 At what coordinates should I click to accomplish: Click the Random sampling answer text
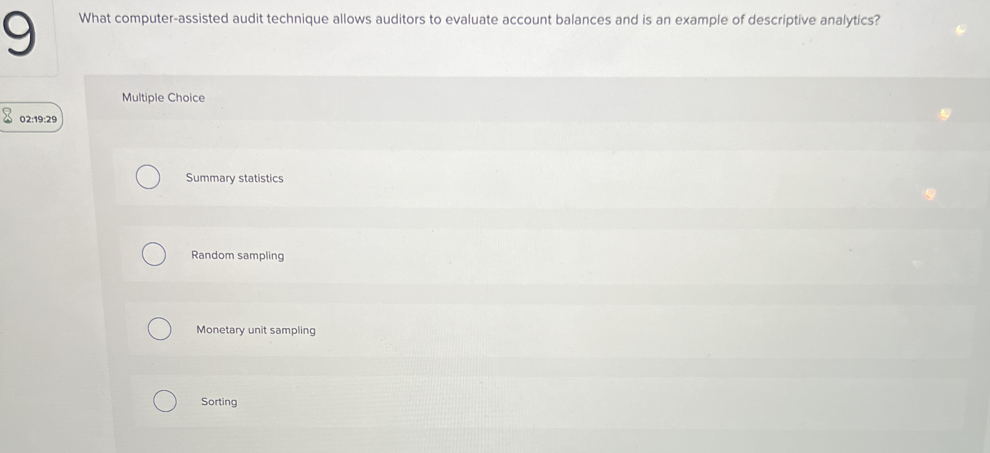[238, 255]
